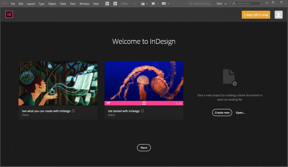Click the 7 days left in trial button
Screen dimensions: 288x167
(256, 15)
